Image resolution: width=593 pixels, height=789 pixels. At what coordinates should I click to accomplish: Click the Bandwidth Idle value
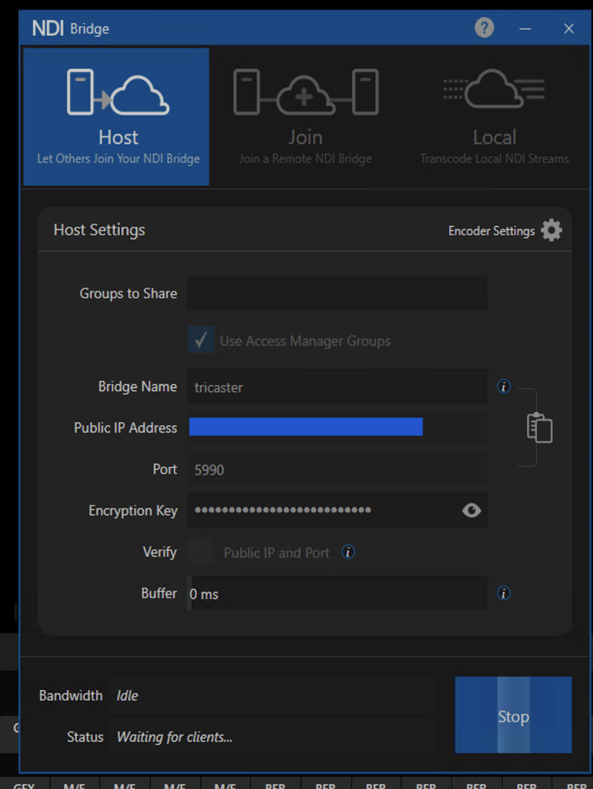coord(127,696)
